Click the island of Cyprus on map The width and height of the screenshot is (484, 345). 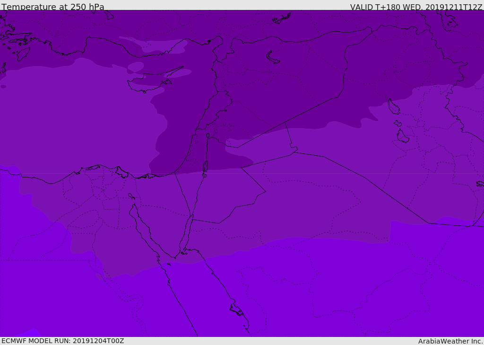coord(155,80)
